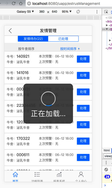Open the Galaxy S5 device dropdown
The image size is (112, 188).
pos(25,12)
